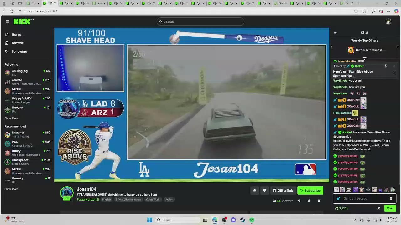This screenshot has width=401, height=225.
Task: Open DrippyDripTV channel
Action: tap(28, 100)
